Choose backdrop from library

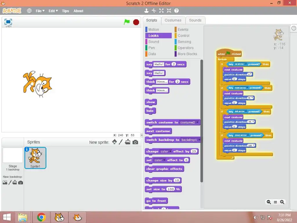point(5,182)
